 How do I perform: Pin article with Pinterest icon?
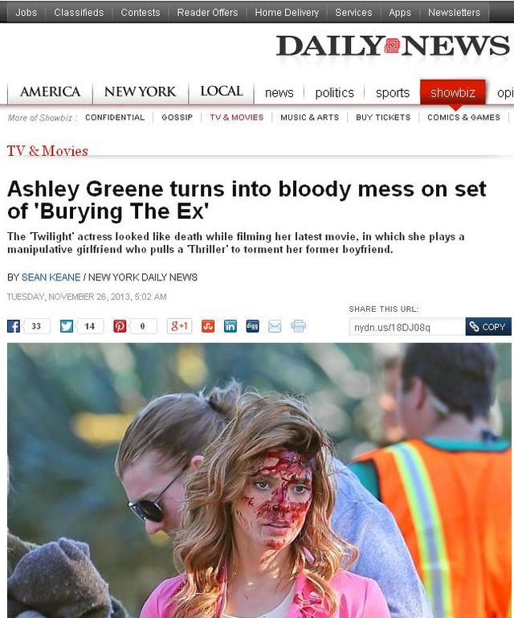[120, 326]
